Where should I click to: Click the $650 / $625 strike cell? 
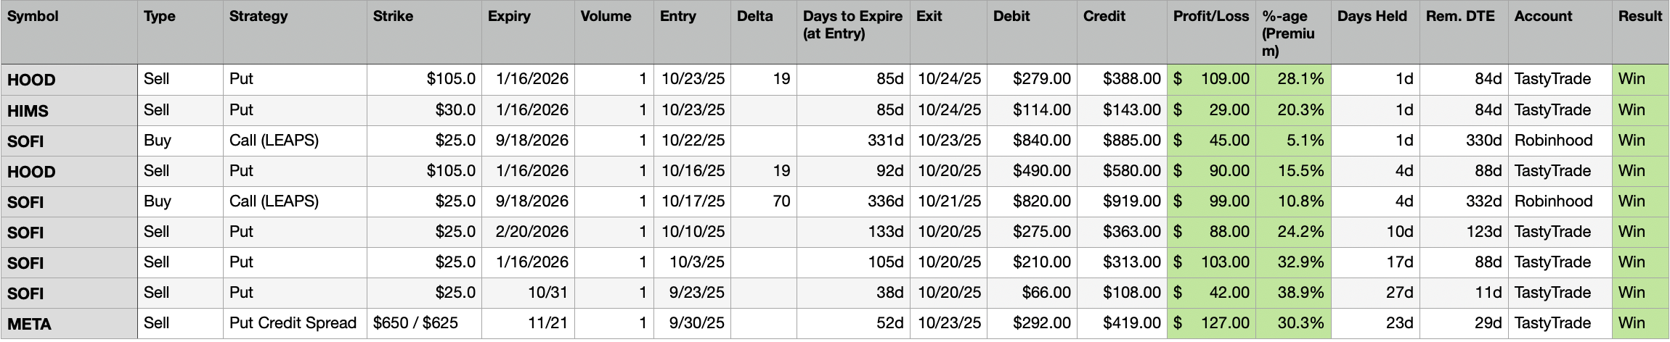pyautogui.click(x=415, y=323)
